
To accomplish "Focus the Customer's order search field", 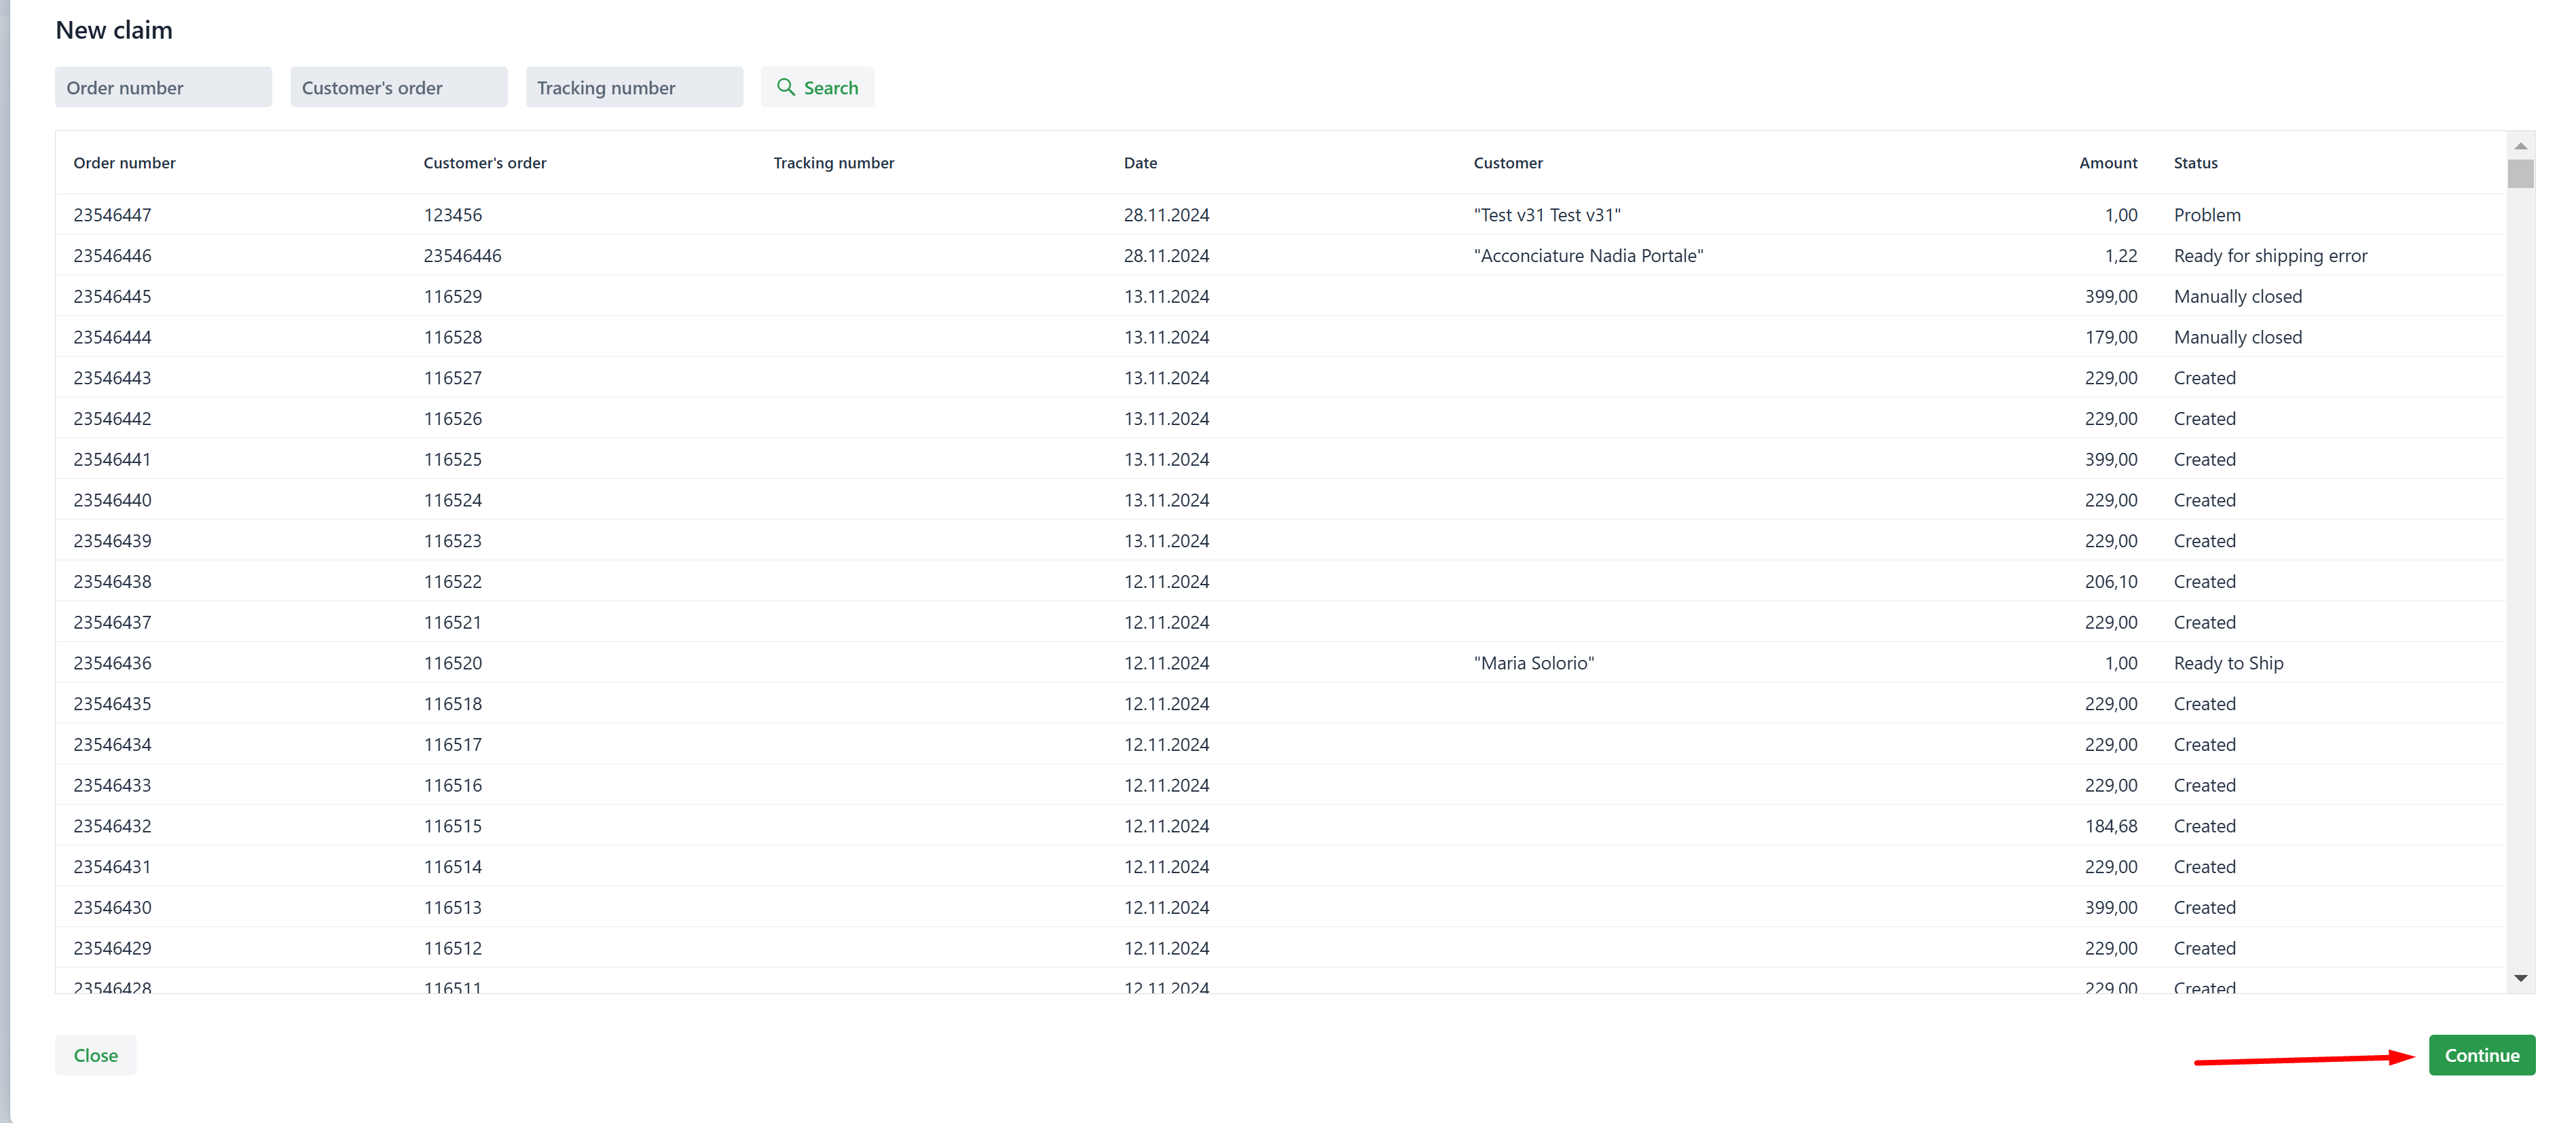I will (x=398, y=87).
